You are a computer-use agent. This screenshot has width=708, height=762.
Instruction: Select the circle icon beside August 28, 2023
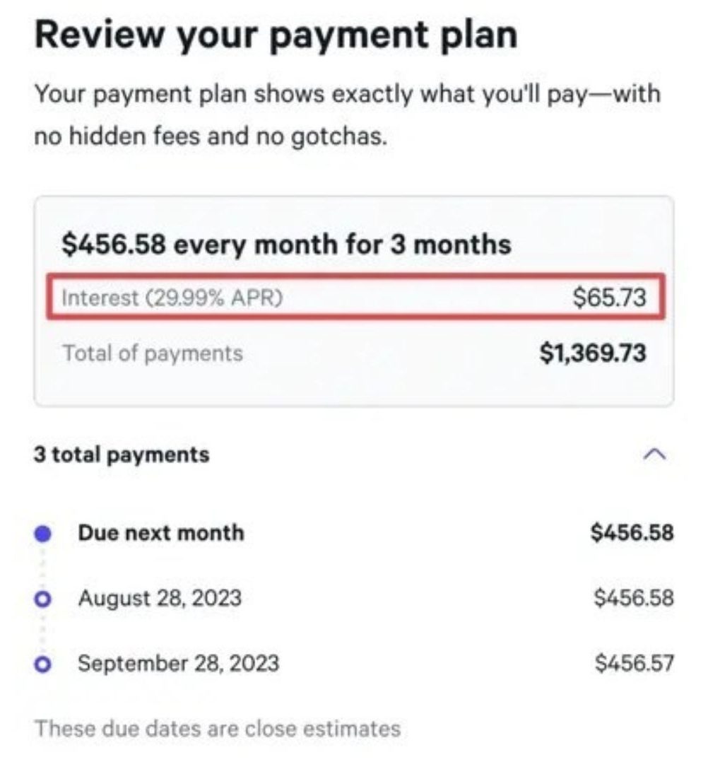tap(45, 598)
